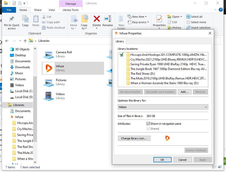This screenshot has height=172, width=226.
Task: Click Set save location button
Action: click(x=130, y=92)
